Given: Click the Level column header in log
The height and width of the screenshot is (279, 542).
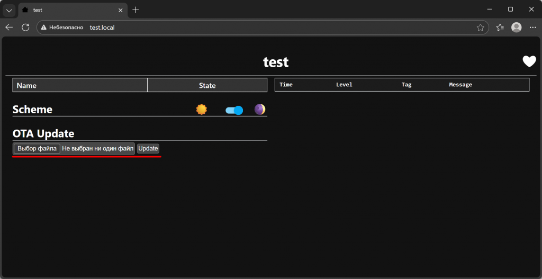Looking at the screenshot, I should 344,85.
